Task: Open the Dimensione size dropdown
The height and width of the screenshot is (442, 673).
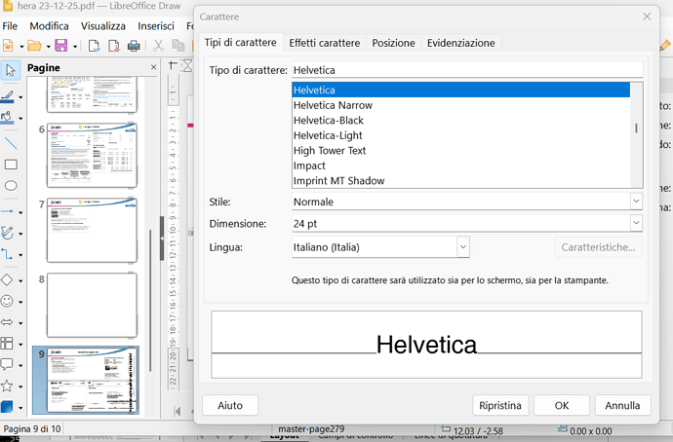Action: click(x=636, y=224)
